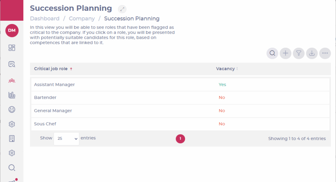Click the DM user avatar
The height and width of the screenshot is (182, 336).
click(12, 31)
